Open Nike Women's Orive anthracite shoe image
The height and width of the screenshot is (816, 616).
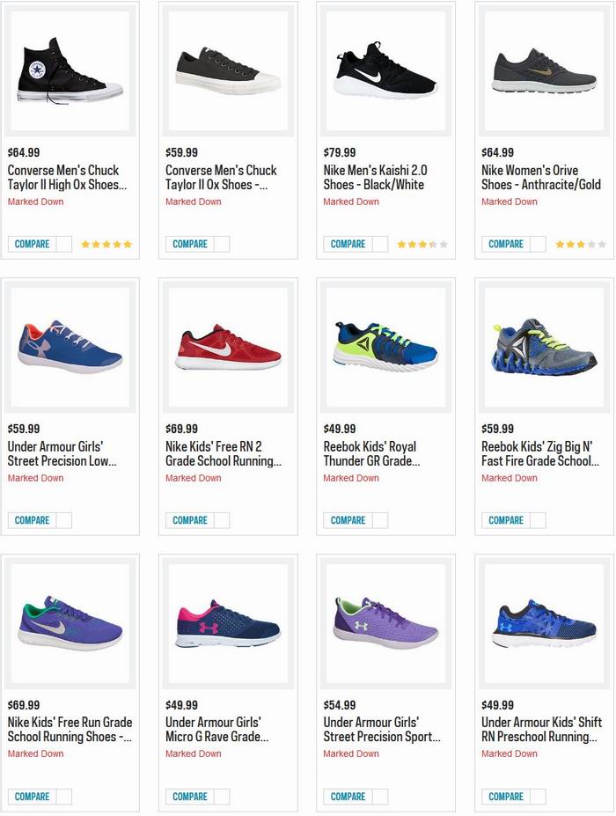pyautogui.click(x=544, y=72)
